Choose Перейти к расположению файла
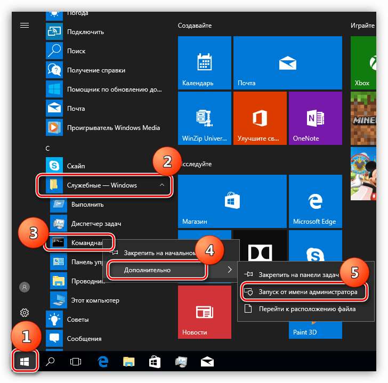 [x=305, y=309]
